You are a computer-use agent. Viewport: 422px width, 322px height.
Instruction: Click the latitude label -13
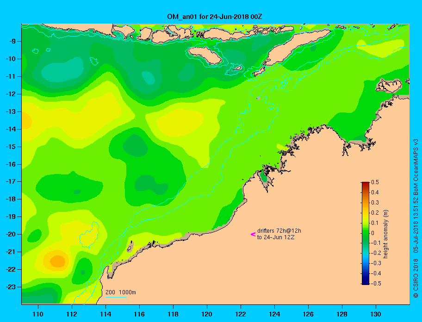(11, 111)
